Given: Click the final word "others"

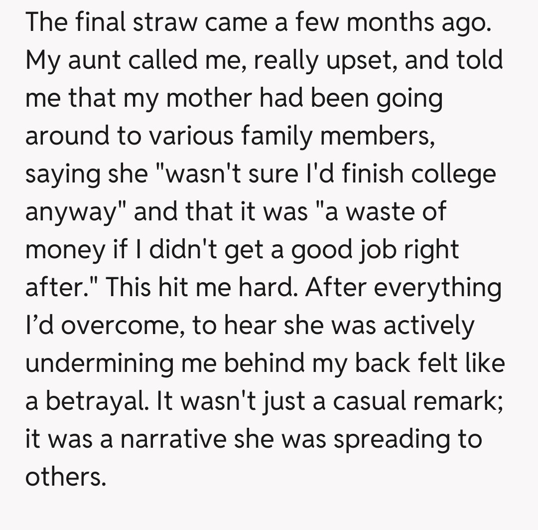Looking at the screenshot, I should (65, 477).
